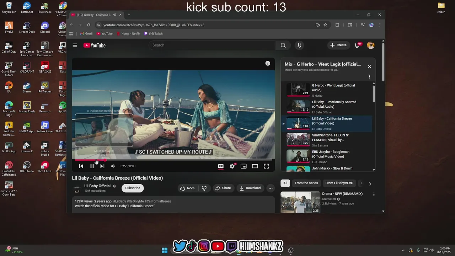The width and height of the screenshot is (455, 256).
Task: Reload the page in Chrome
Action: (x=89, y=25)
